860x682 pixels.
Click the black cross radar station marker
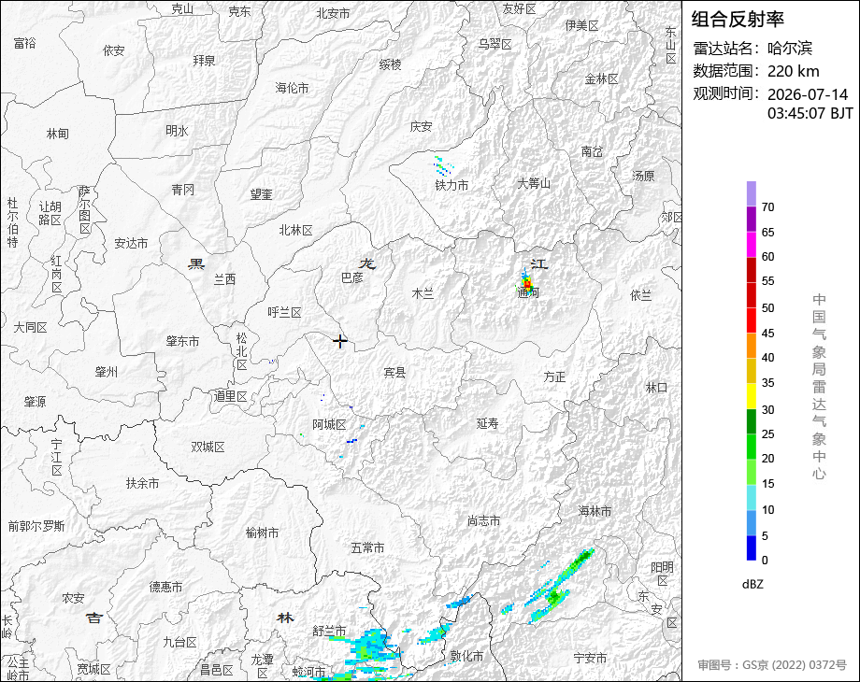coord(340,341)
